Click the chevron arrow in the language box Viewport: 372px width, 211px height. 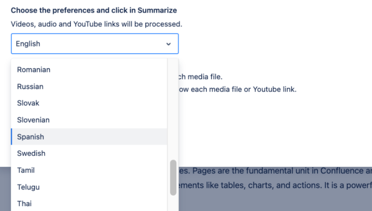[x=168, y=44]
